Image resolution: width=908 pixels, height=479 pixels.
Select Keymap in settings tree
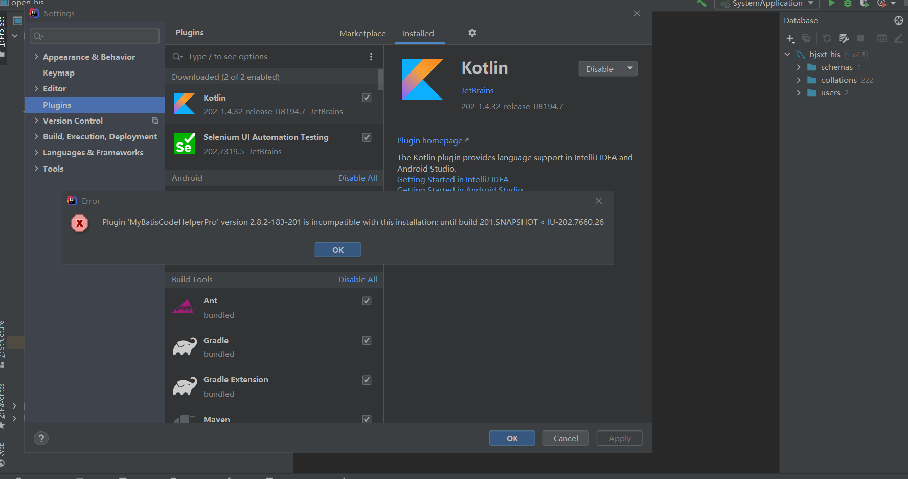59,73
